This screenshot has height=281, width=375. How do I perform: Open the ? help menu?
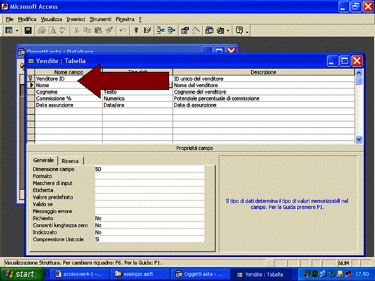[140, 19]
